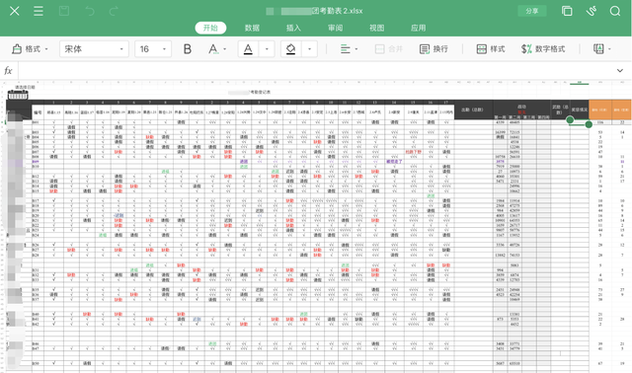
Task: Open the search magnifier
Action: [x=615, y=11]
